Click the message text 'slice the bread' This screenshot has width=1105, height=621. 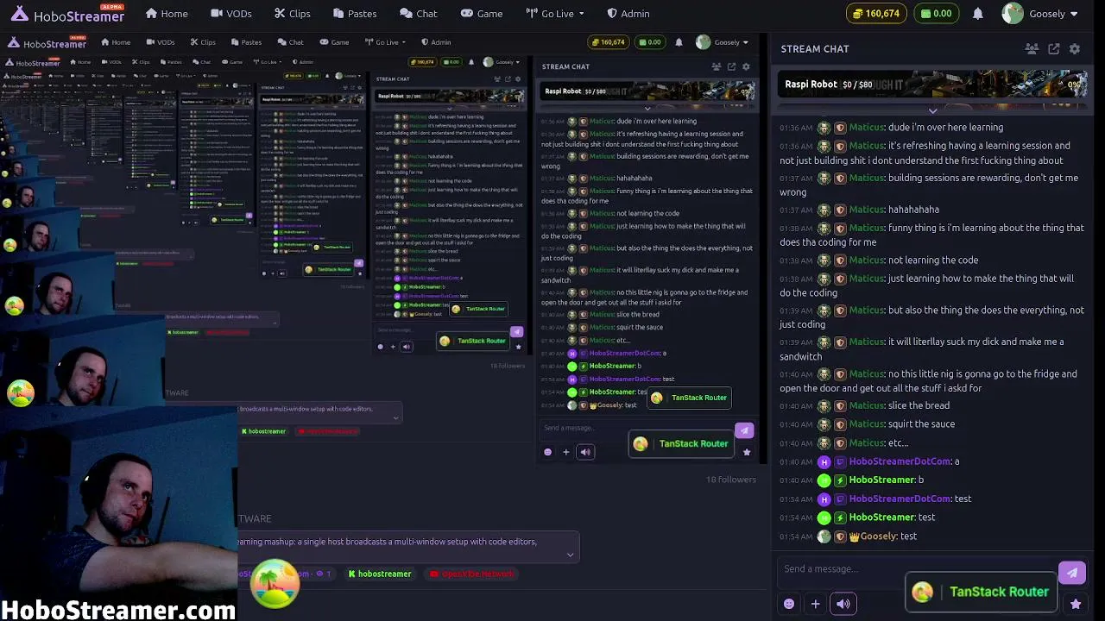coord(919,406)
